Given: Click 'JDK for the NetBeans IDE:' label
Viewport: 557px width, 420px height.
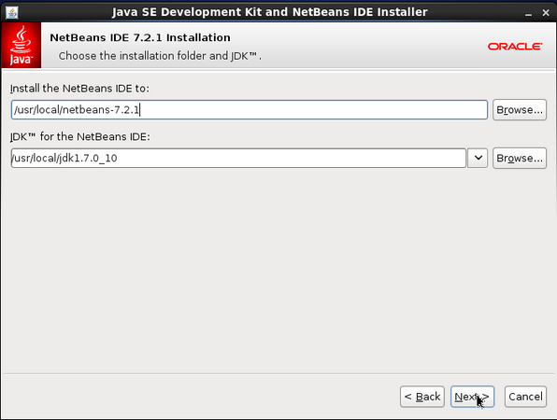Looking at the screenshot, I should coord(80,136).
